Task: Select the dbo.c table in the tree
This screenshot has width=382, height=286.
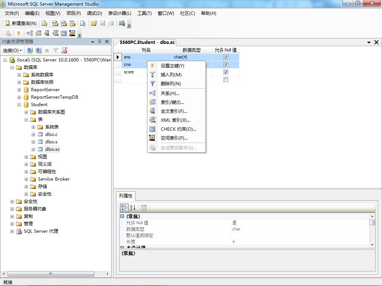Action: 51,134
